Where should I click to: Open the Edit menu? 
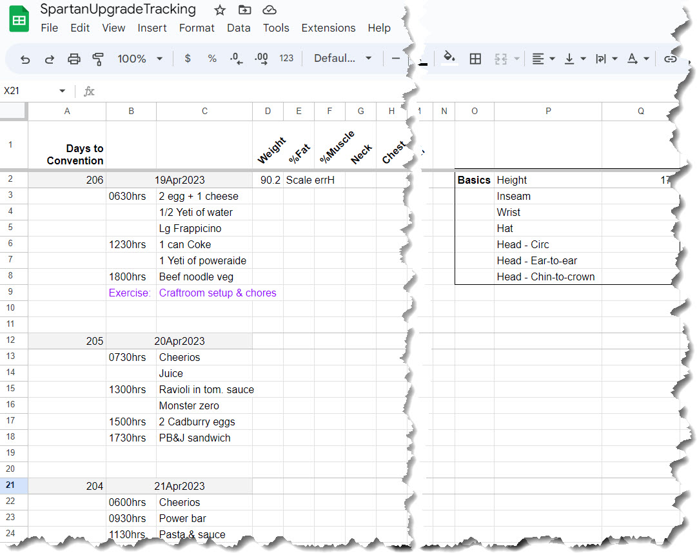click(x=80, y=28)
